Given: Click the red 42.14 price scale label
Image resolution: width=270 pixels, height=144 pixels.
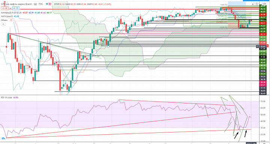Looking at the screenshot, I should (263, 34).
